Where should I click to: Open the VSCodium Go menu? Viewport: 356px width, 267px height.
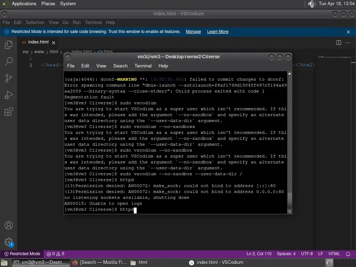65,22
